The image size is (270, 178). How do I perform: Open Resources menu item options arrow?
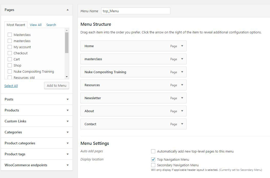[182, 85]
